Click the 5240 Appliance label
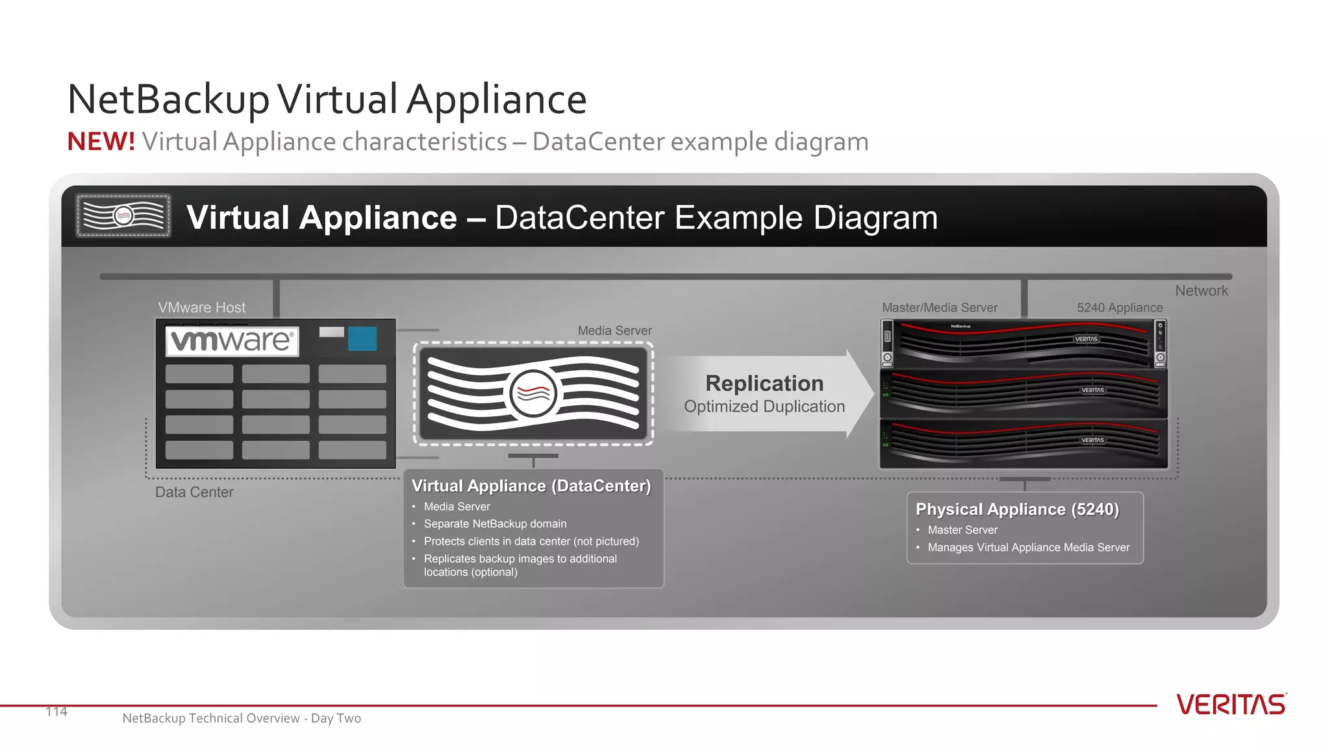Image resolution: width=1330 pixels, height=748 pixels. pyautogui.click(x=1120, y=308)
